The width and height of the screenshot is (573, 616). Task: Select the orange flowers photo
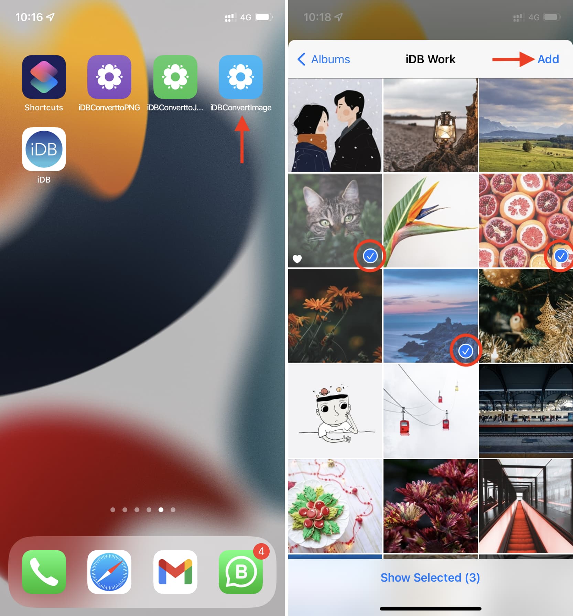coord(335,316)
